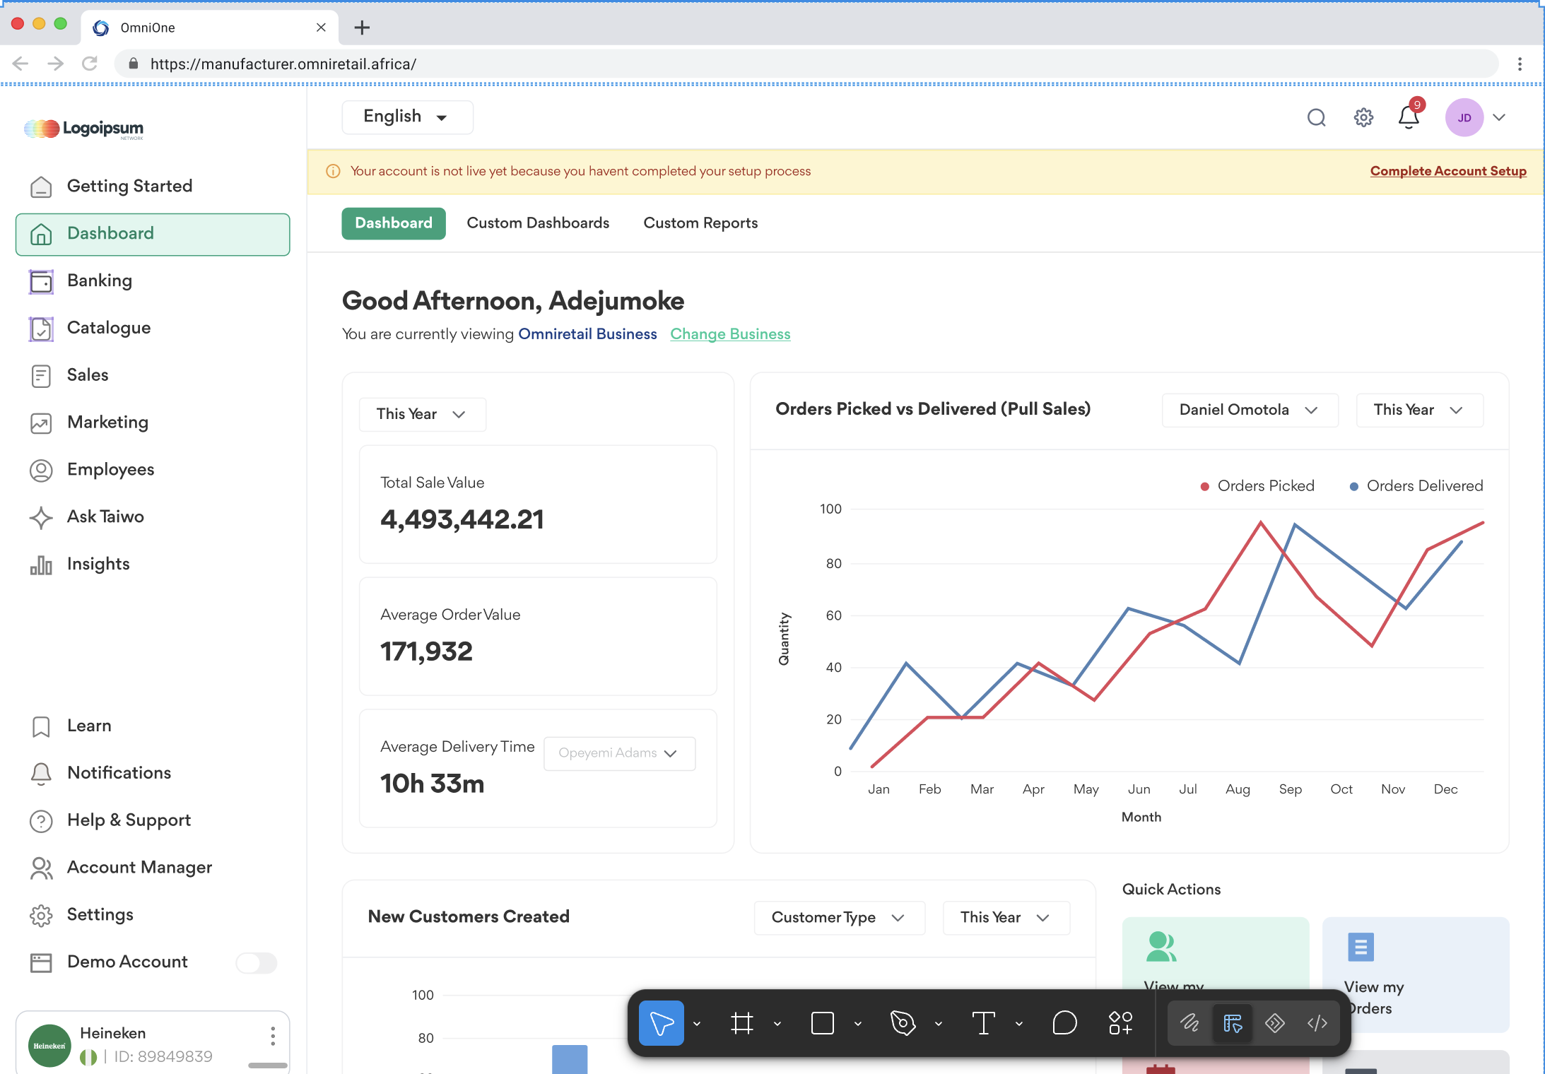Image resolution: width=1545 pixels, height=1074 pixels.
Task: Select the Text tool in the bottom toolbar
Action: (984, 1023)
